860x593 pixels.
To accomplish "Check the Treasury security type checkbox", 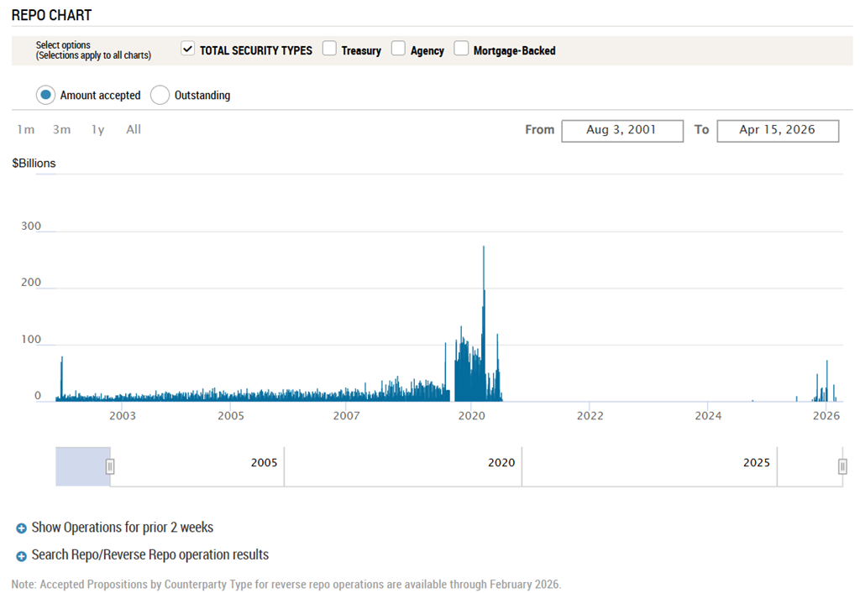I will click(x=330, y=49).
